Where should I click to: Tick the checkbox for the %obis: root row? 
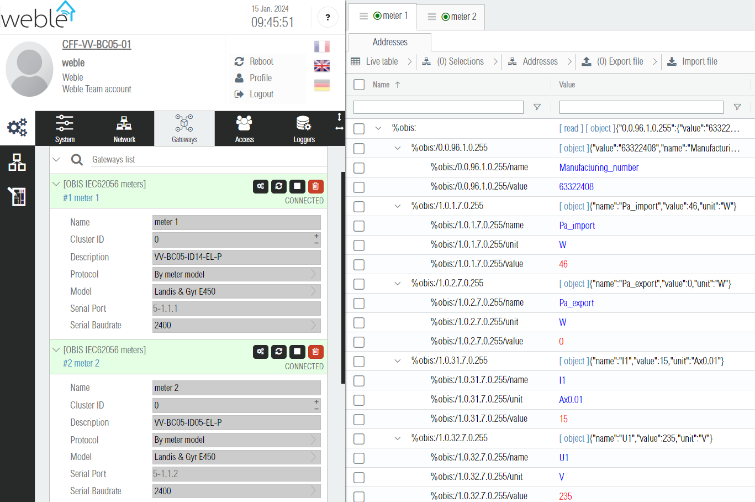[x=359, y=129]
